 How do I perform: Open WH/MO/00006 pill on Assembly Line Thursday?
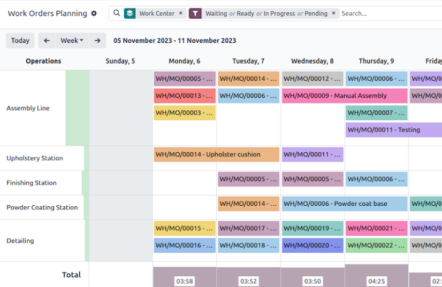click(377, 79)
